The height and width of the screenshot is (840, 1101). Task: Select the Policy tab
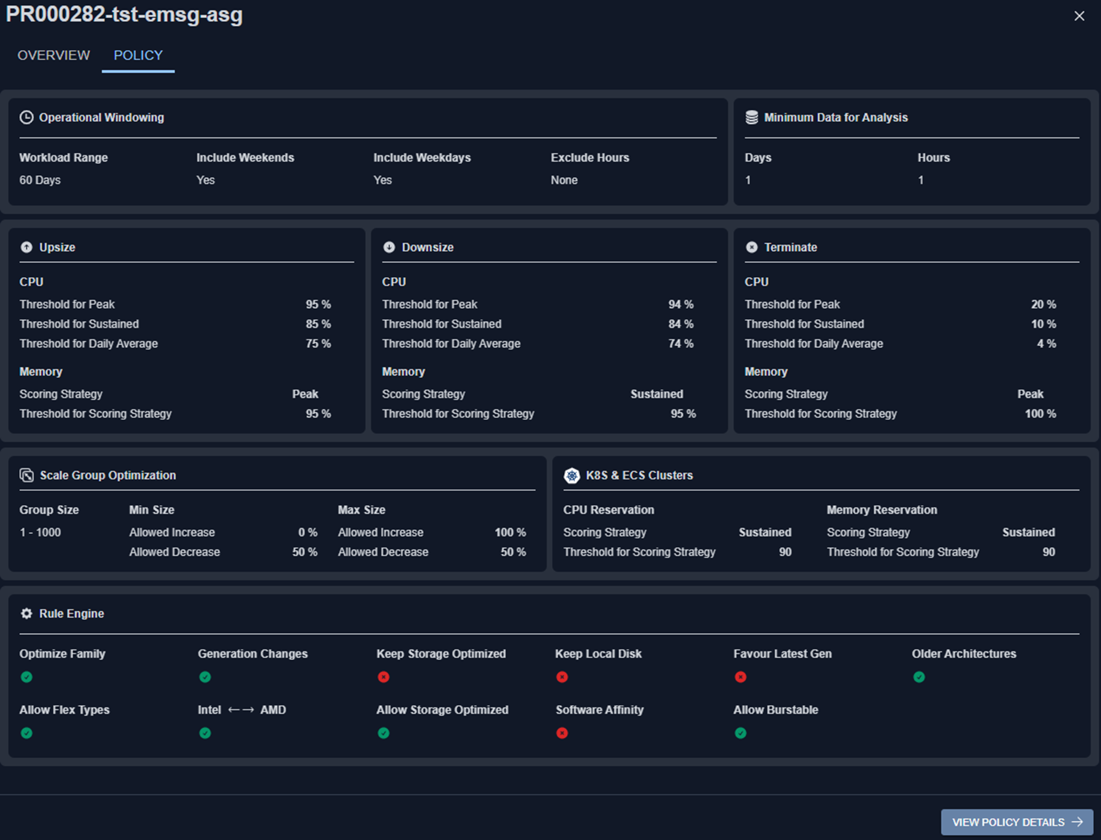click(x=138, y=55)
